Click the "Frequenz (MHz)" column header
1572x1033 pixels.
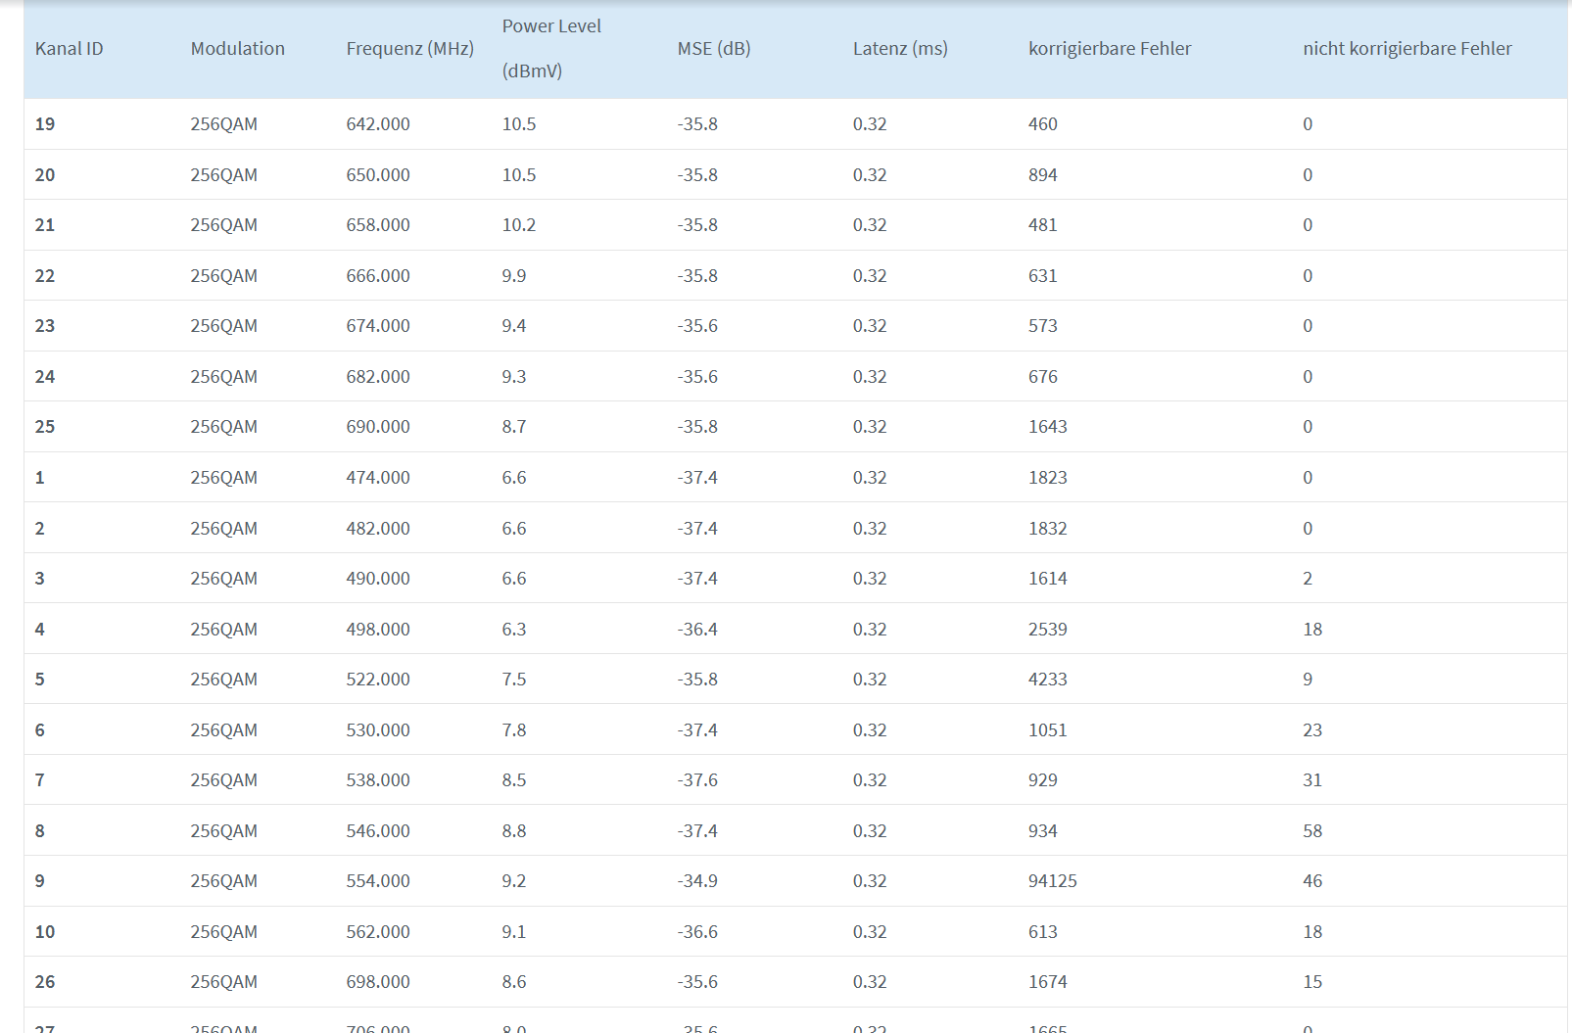[410, 49]
